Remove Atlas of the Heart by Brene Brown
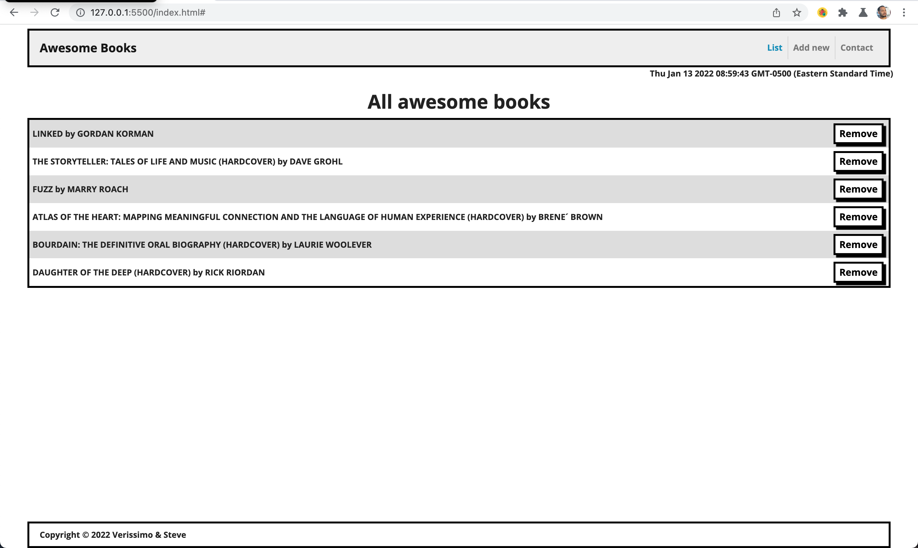 pos(858,217)
